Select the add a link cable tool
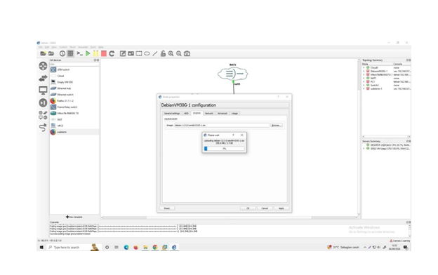This screenshot has width=438, height=275. (x=43, y=128)
